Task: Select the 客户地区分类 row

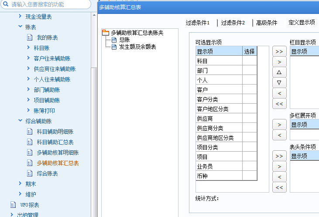Action: click(226, 108)
